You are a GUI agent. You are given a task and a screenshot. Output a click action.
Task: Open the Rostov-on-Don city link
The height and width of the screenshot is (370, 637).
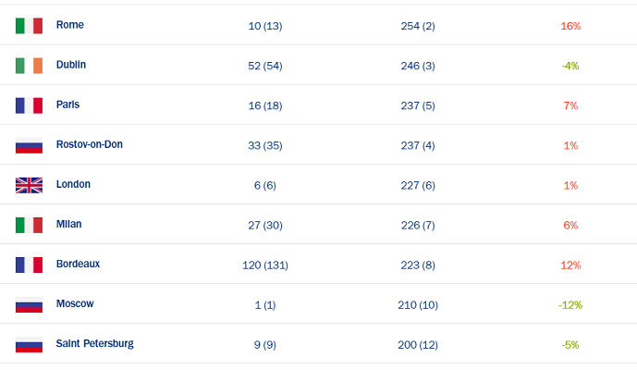90,144
